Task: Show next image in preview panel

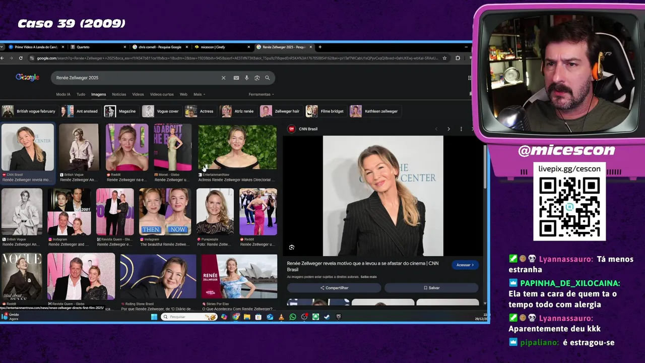Action: tap(448, 129)
